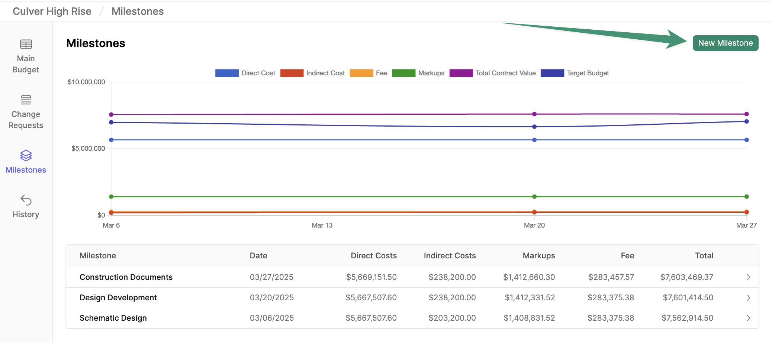This screenshot has width=772, height=343.
Task: Expand the Schematic Design row chevron
Action: click(x=749, y=318)
